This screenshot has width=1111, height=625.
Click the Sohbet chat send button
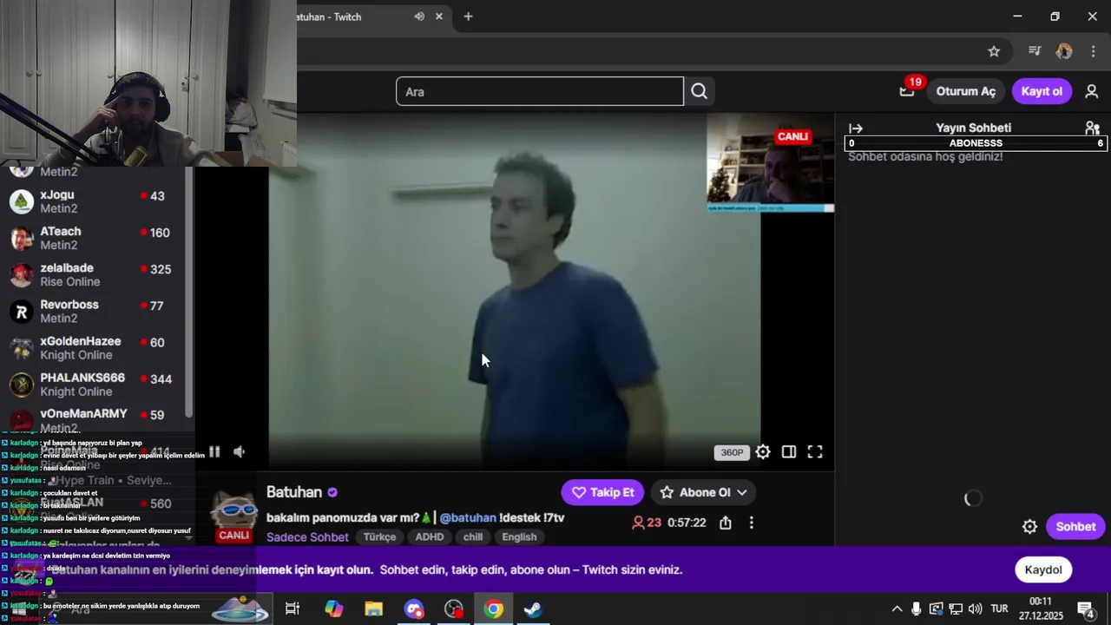[1075, 526]
